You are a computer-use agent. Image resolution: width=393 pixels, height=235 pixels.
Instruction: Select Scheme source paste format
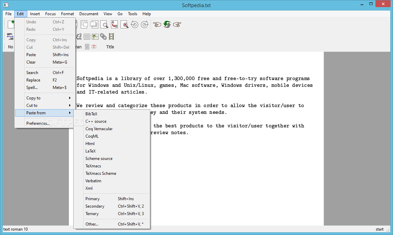click(112, 159)
